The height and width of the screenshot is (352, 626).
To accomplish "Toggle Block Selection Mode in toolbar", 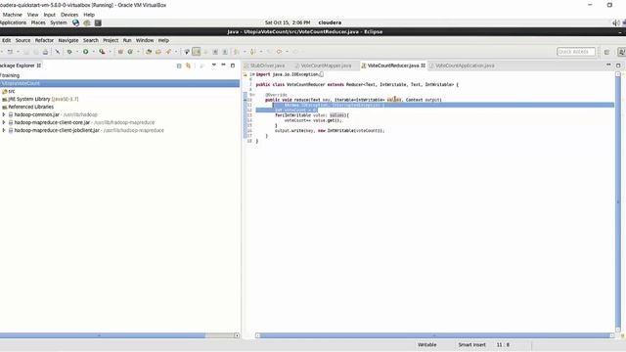I will (215, 52).
